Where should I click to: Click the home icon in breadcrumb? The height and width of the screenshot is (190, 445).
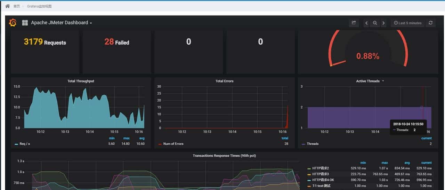7,6
